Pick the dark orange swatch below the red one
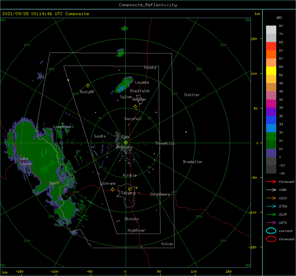 271,54
